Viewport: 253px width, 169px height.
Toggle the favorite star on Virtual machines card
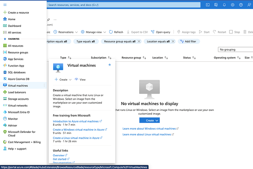click(110, 65)
